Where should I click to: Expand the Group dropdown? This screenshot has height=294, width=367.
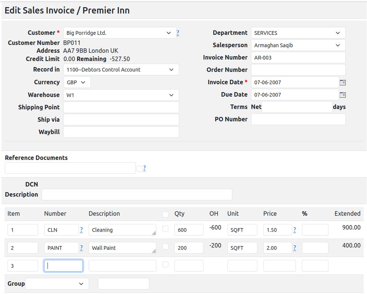click(x=57, y=284)
